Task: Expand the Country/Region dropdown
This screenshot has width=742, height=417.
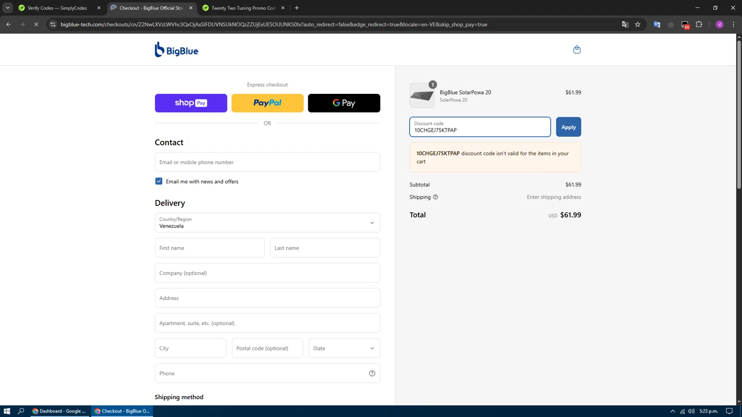Action: 267,223
